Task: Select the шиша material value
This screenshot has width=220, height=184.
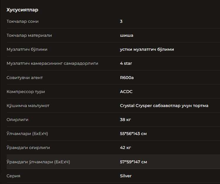Action: (x=127, y=35)
